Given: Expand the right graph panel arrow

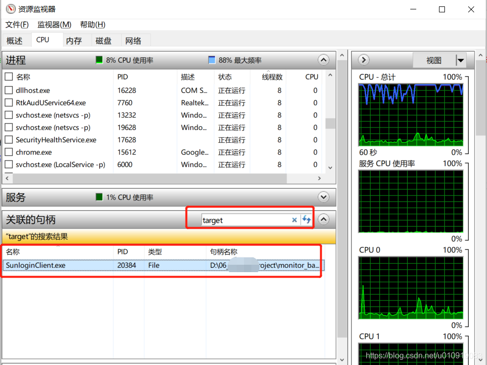Looking at the screenshot, I should coord(363,60).
